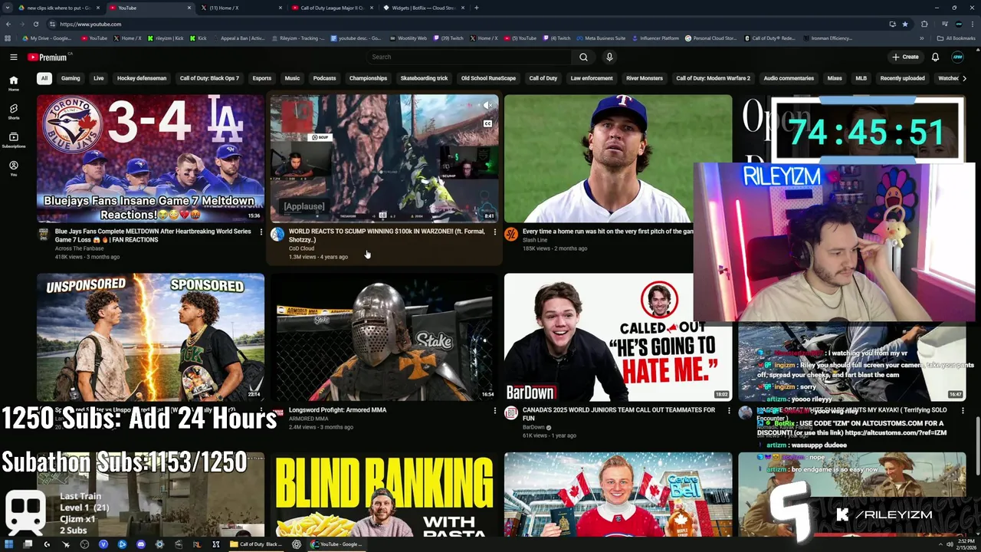This screenshot has width=981, height=552.
Task: Open the YouTube guide hamburger menu
Action: coord(14,57)
